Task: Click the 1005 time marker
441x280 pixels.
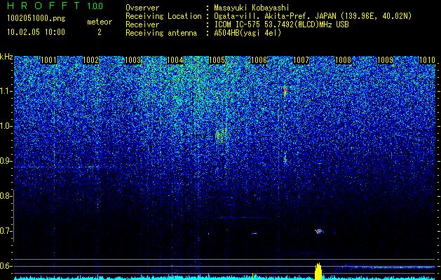Action: click(217, 60)
